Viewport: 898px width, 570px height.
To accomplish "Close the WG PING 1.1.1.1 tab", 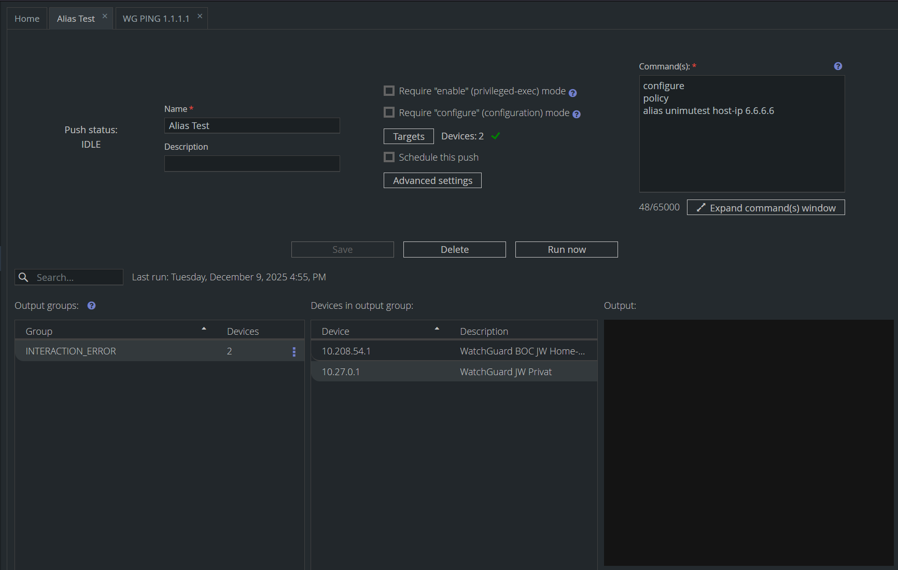I will click(200, 16).
